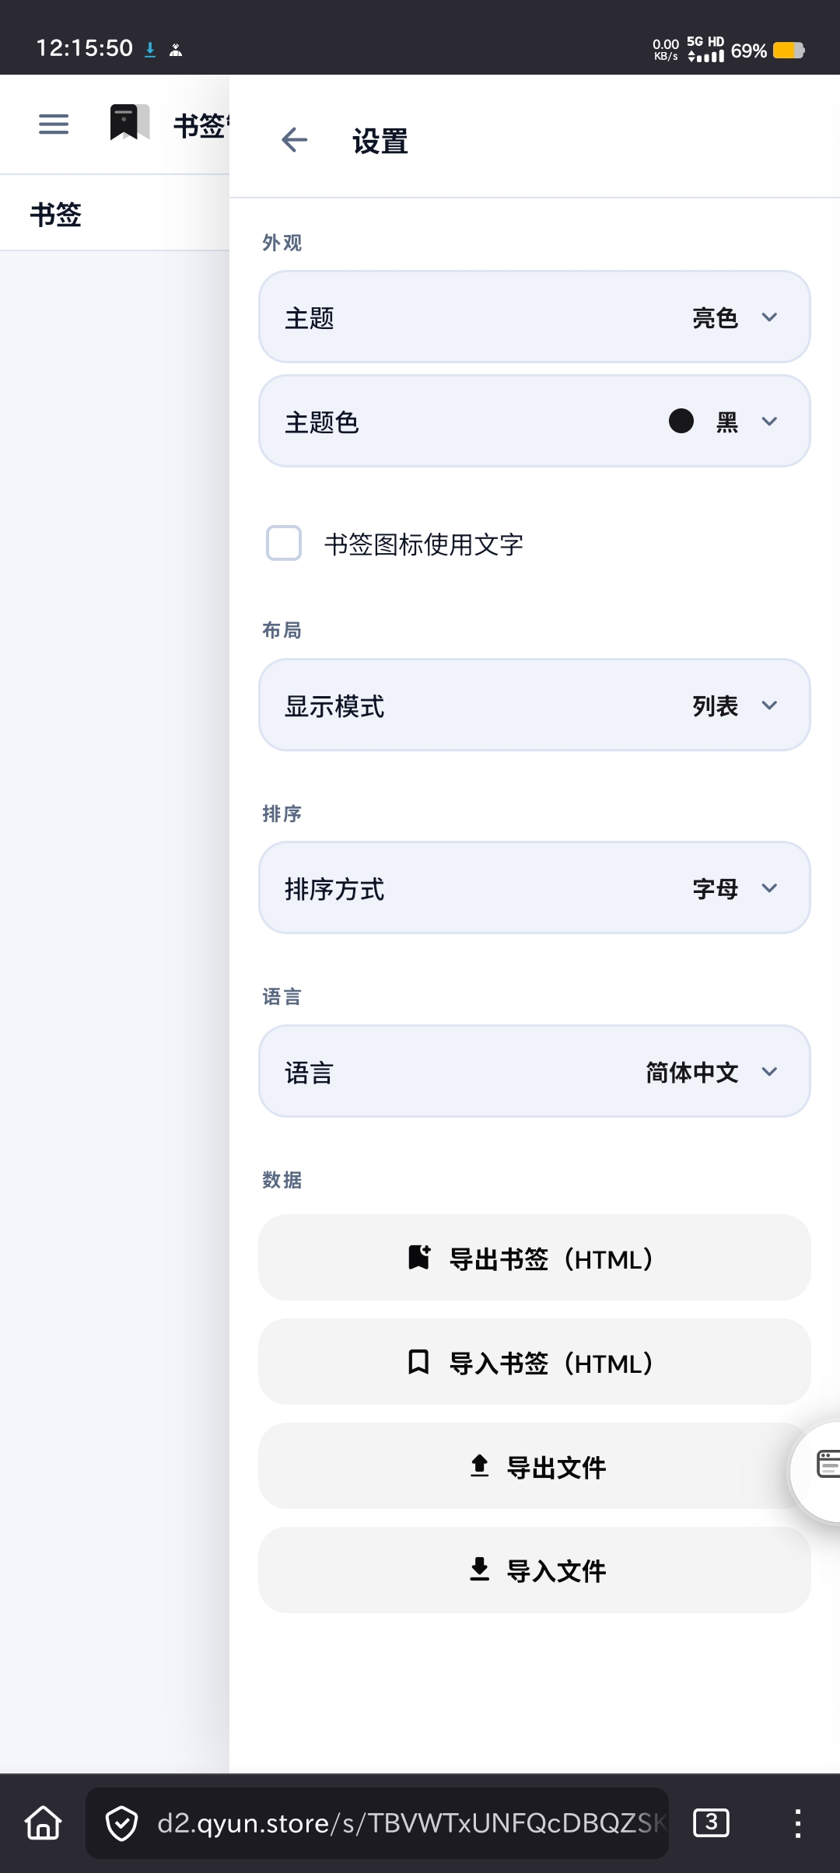Select the 书签 item in the sidebar
The image size is (840, 1873).
(56, 215)
